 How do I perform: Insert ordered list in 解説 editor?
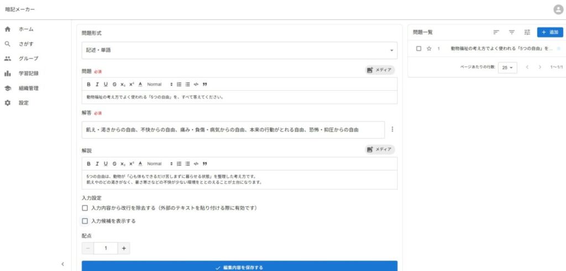point(179,164)
